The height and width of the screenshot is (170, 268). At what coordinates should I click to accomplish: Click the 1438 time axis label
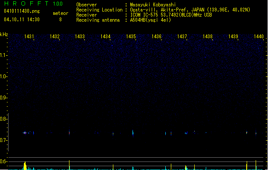pos(207,36)
